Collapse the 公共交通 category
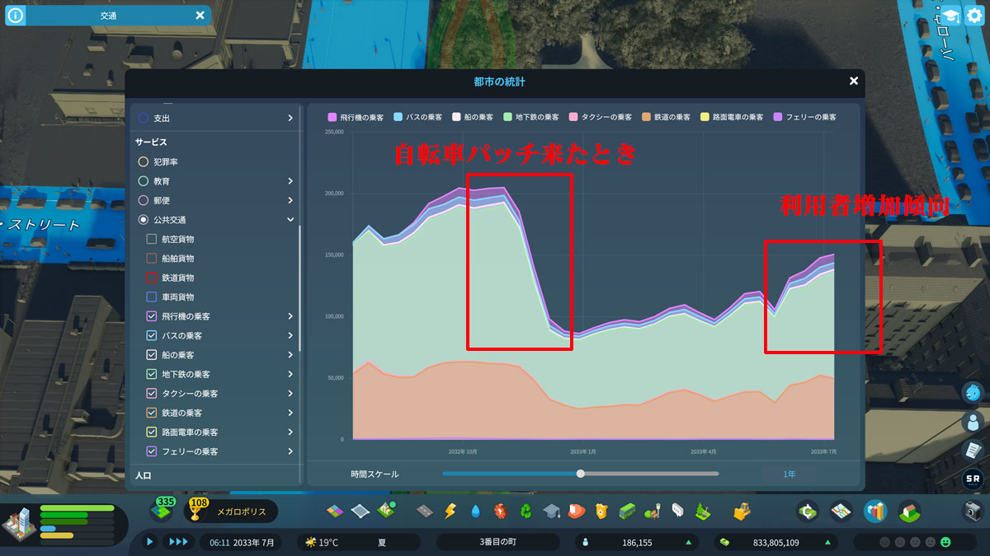990x556 pixels. pyautogui.click(x=290, y=220)
